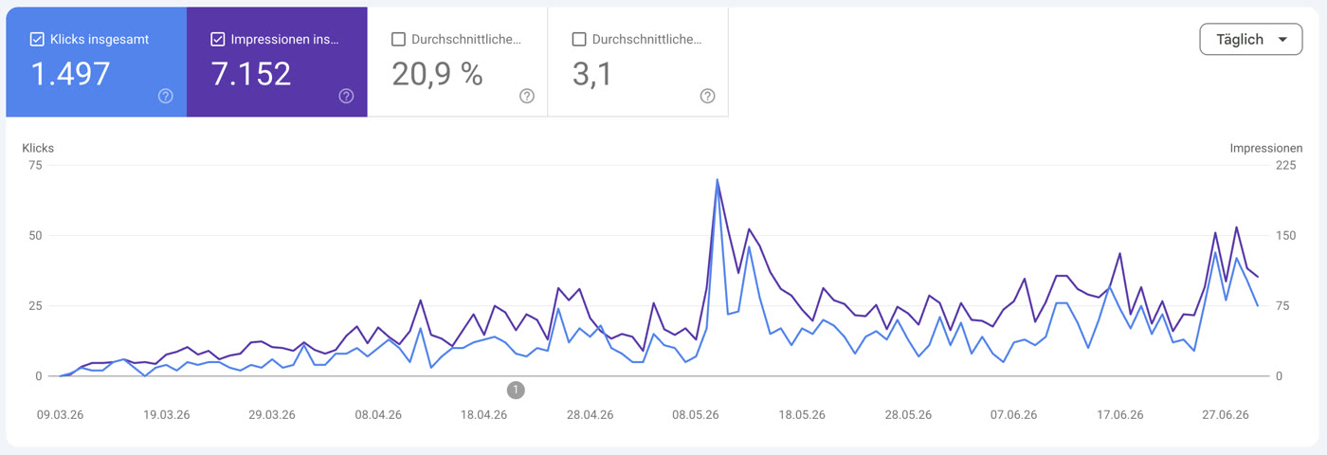
Task: Click date label 18.05.26
Action: click(x=802, y=415)
